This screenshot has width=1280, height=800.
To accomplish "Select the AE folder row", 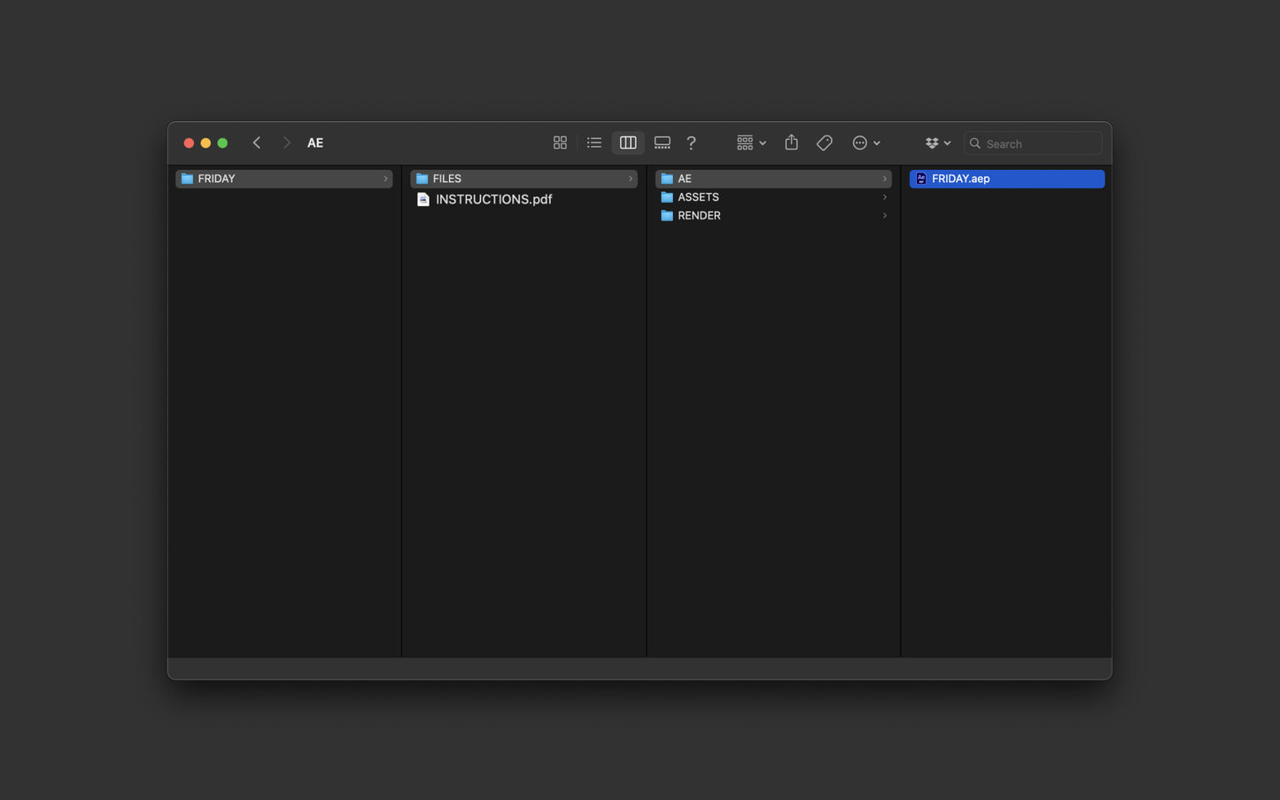I will point(773,179).
